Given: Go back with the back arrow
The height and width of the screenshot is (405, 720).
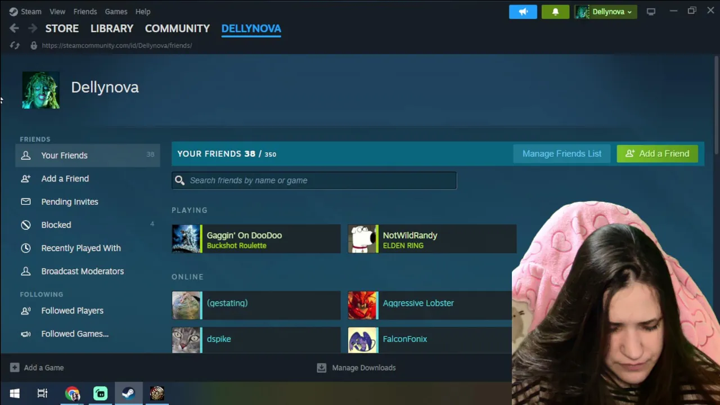Looking at the screenshot, I should 14,28.
